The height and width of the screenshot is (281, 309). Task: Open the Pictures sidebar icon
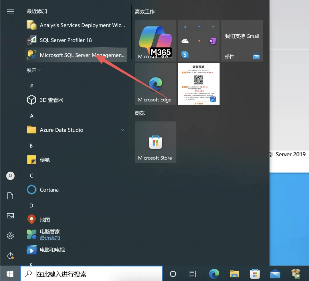click(11, 216)
